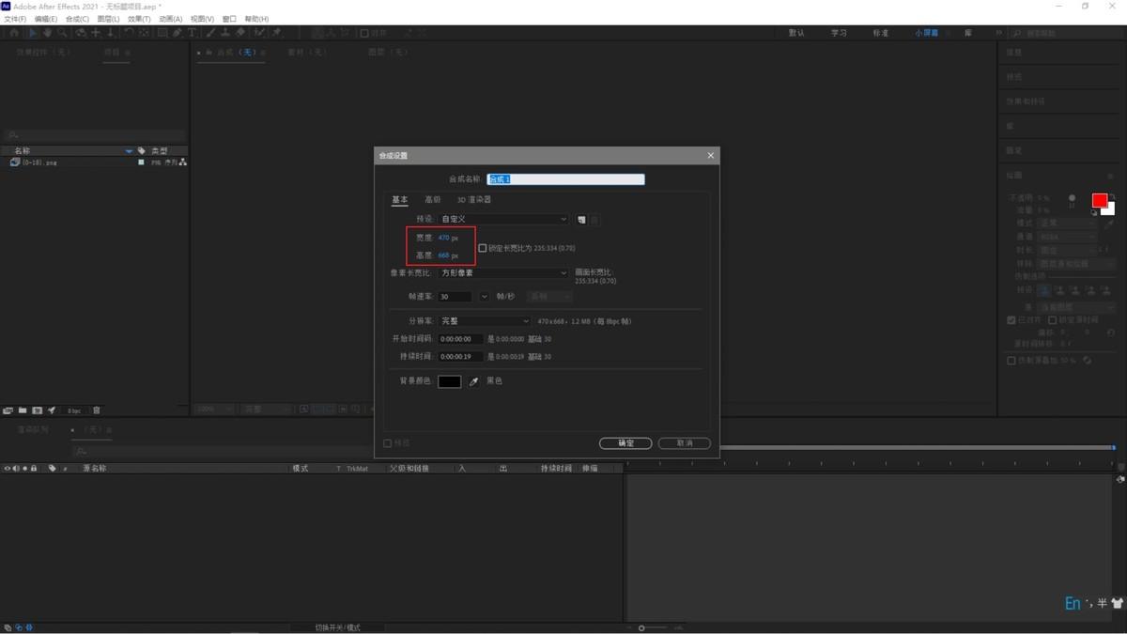Click the eyedropper next to background color

(x=474, y=381)
